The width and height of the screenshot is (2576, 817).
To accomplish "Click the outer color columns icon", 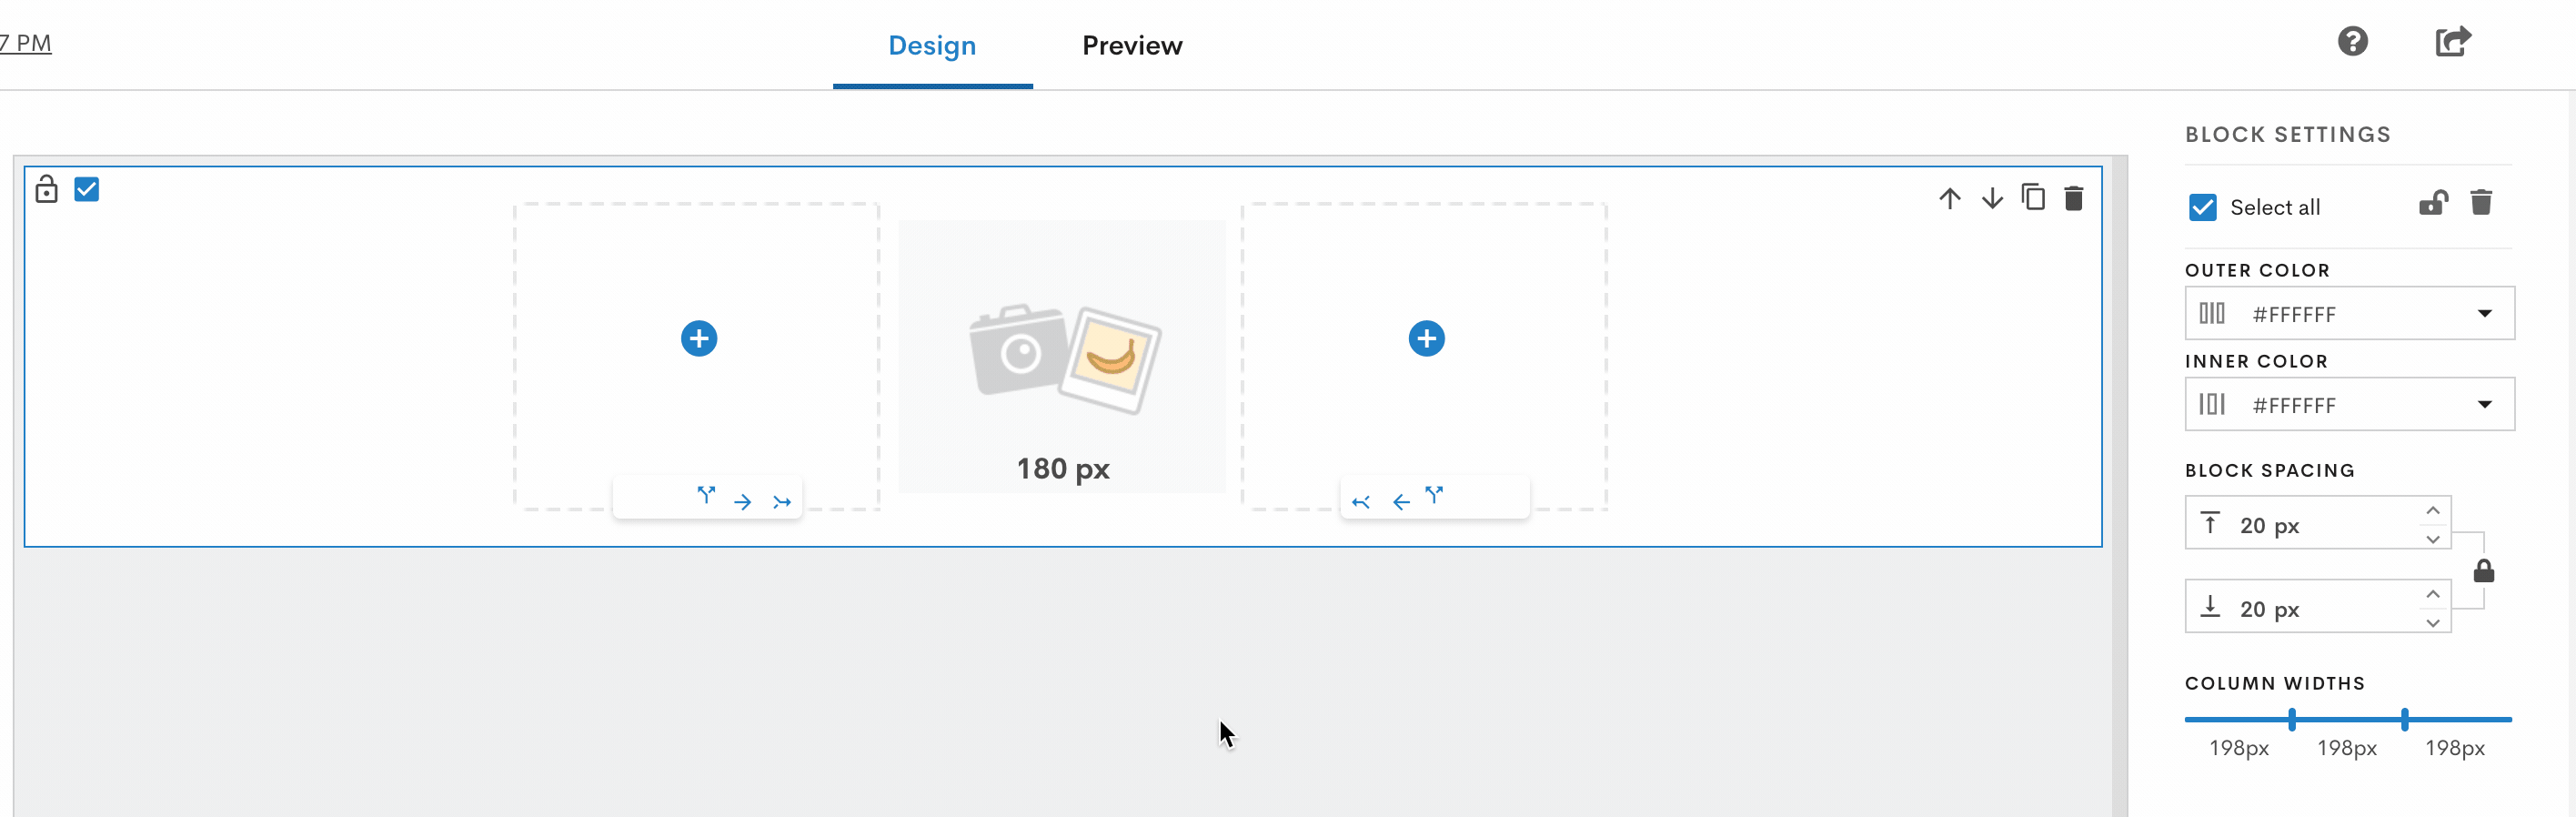I will point(2212,314).
